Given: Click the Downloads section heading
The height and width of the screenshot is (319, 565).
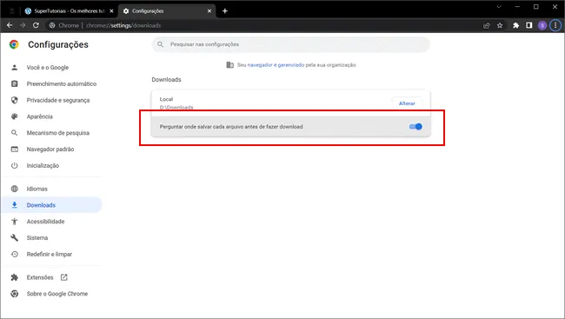Looking at the screenshot, I should [166, 80].
